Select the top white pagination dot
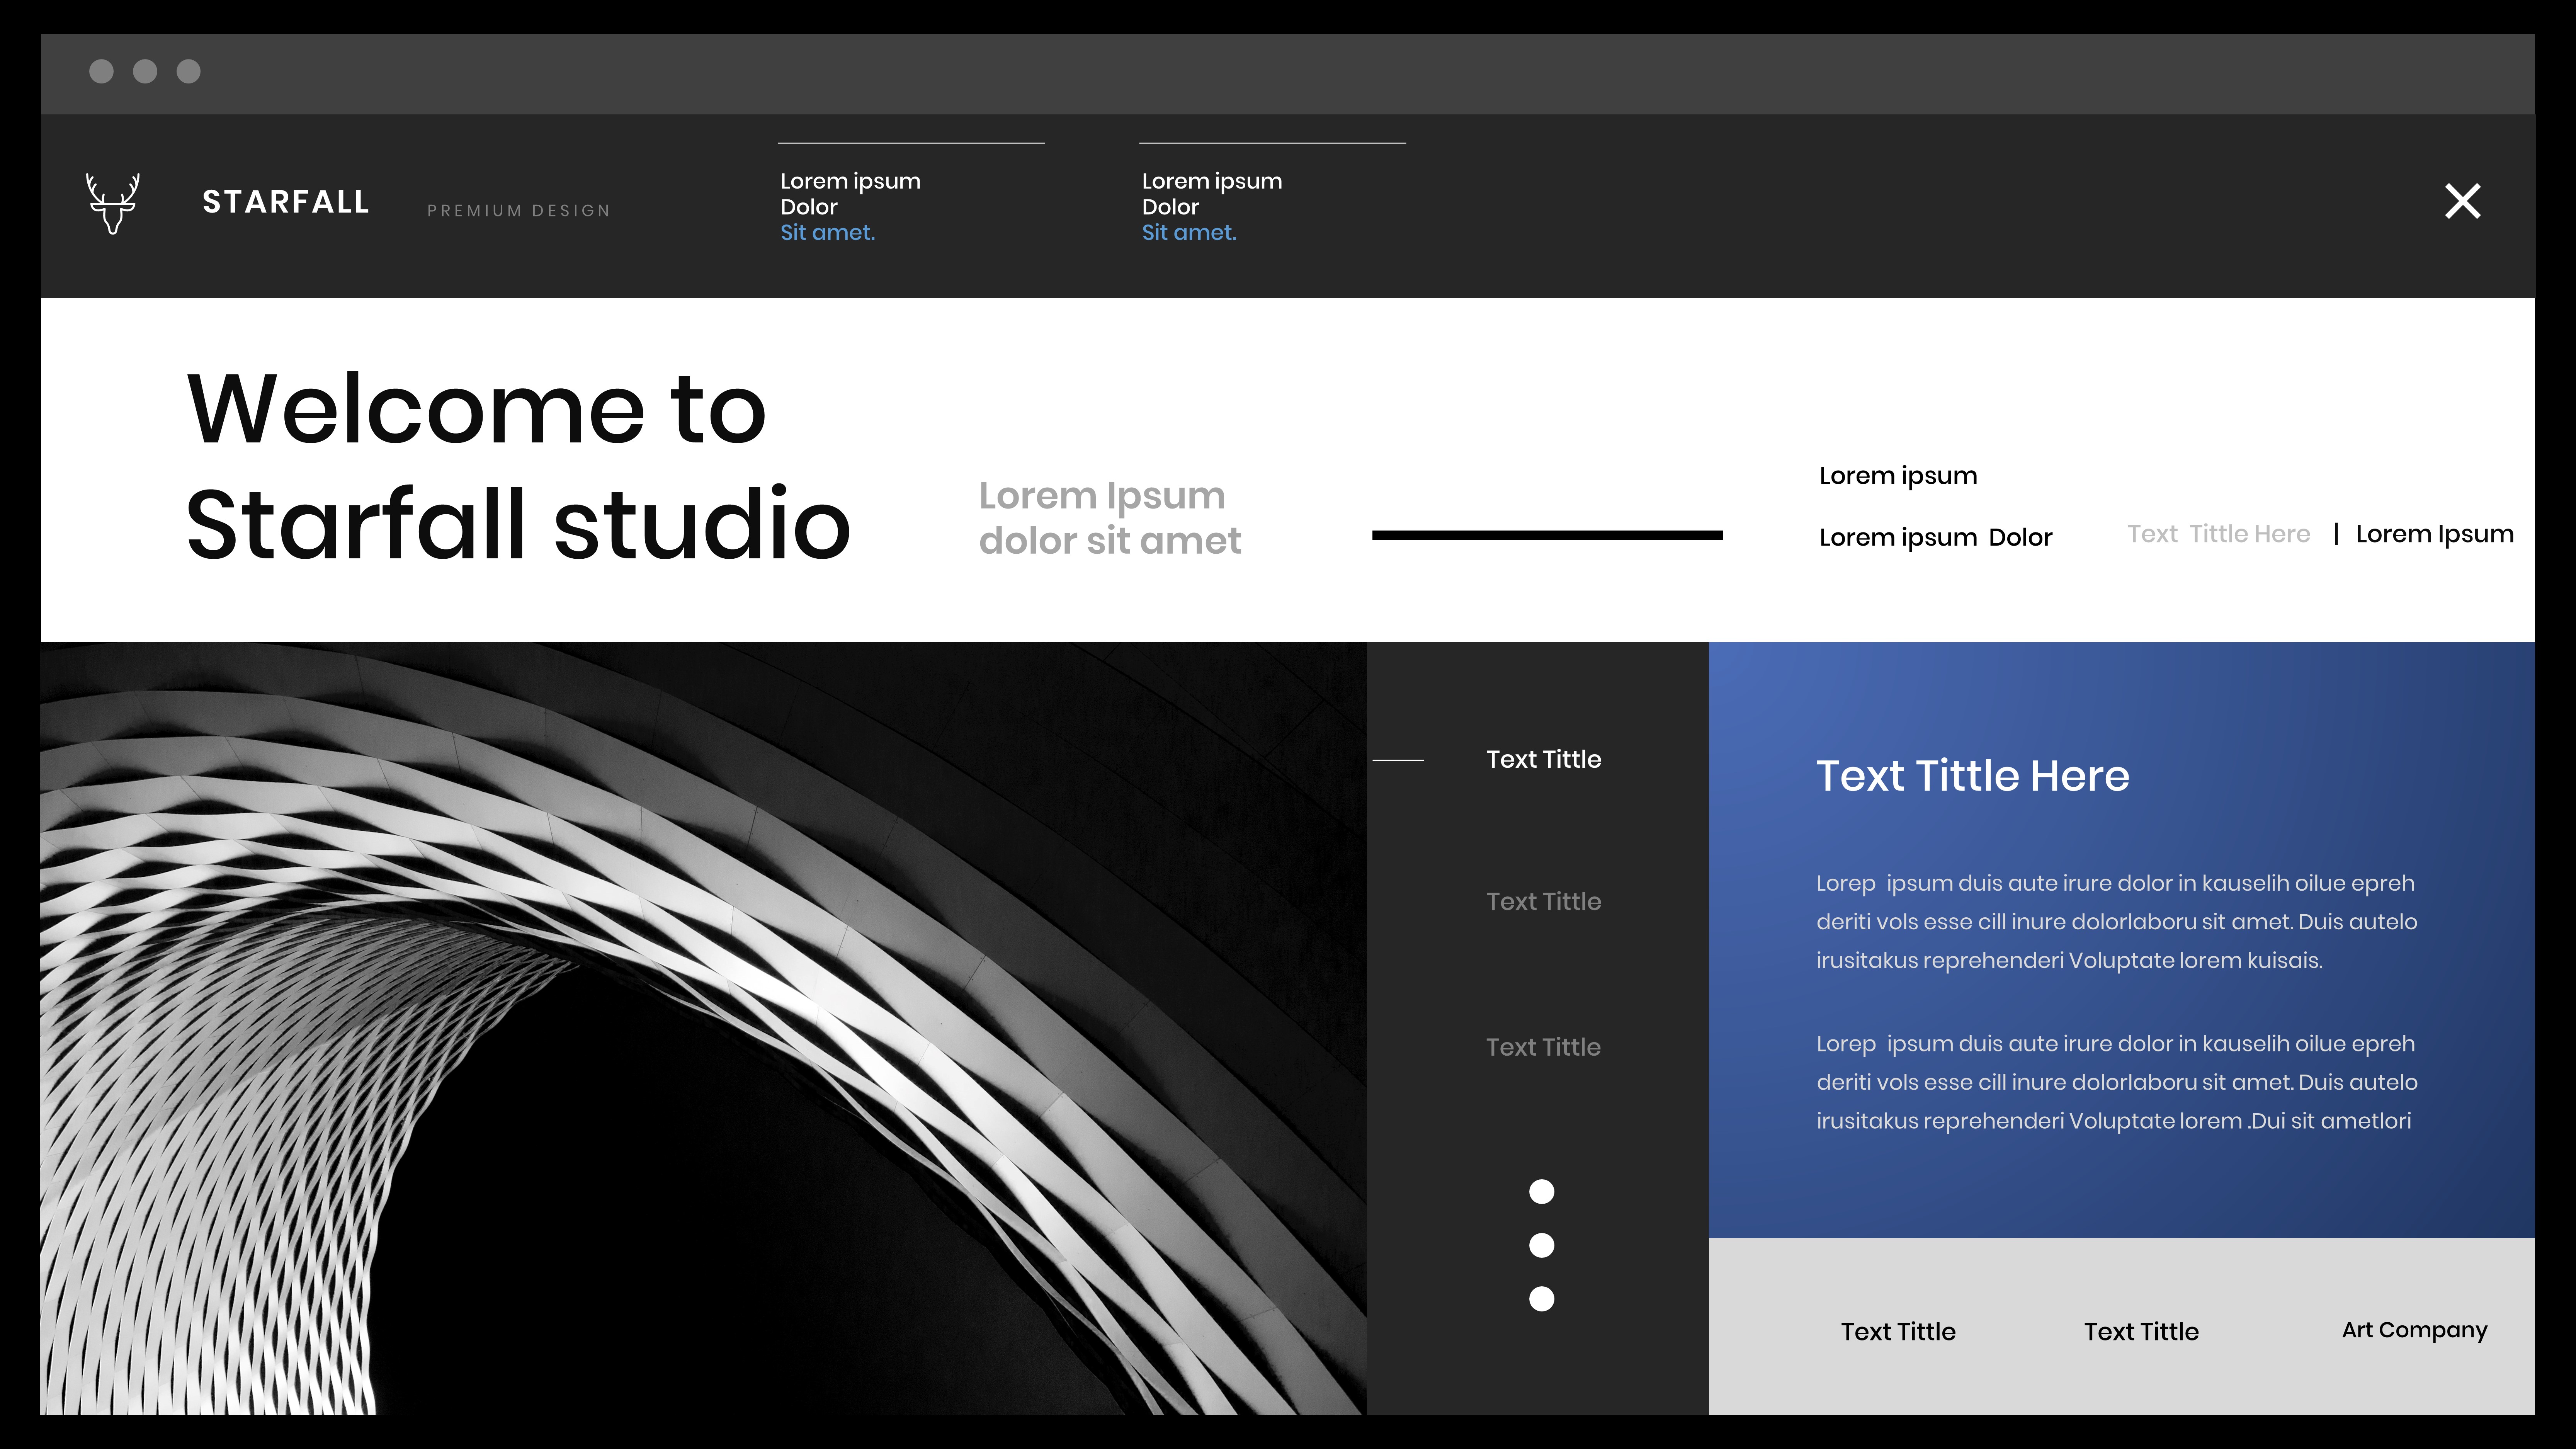Image resolution: width=2576 pixels, height=1449 pixels. click(1541, 1191)
